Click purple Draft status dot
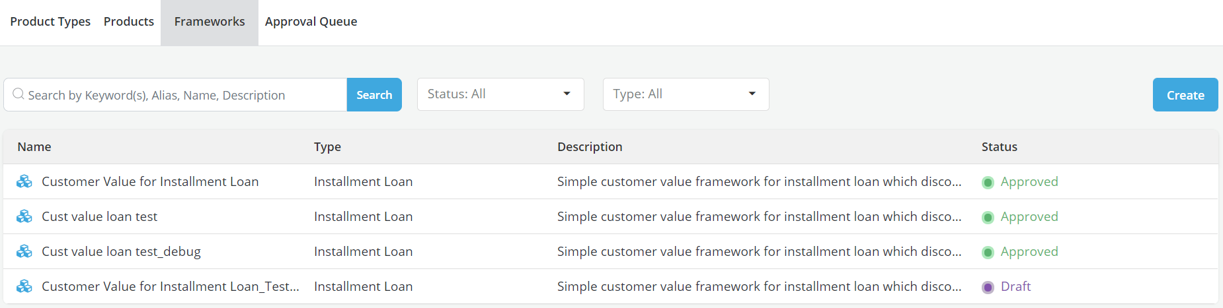 click(988, 288)
